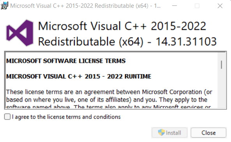Click the 'MICROSOFT SOFTWARE LICENSE TERMS' heading
The image size is (231, 142).
click(x=66, y=61)
